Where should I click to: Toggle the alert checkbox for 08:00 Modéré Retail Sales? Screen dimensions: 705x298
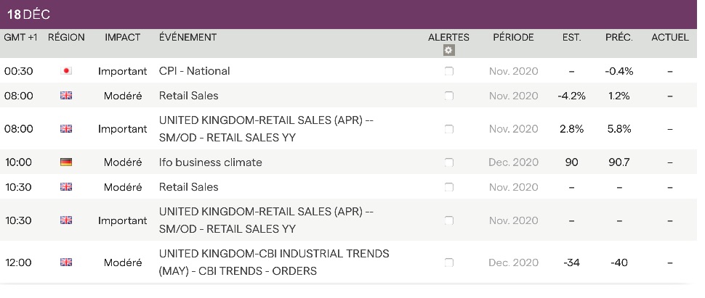click(x=448, y=96)
